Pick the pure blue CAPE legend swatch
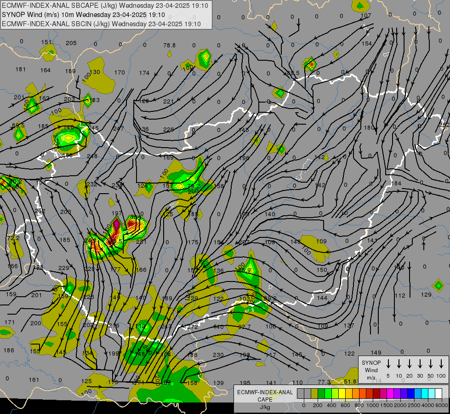The image size is (450, 414). [411, 393]
